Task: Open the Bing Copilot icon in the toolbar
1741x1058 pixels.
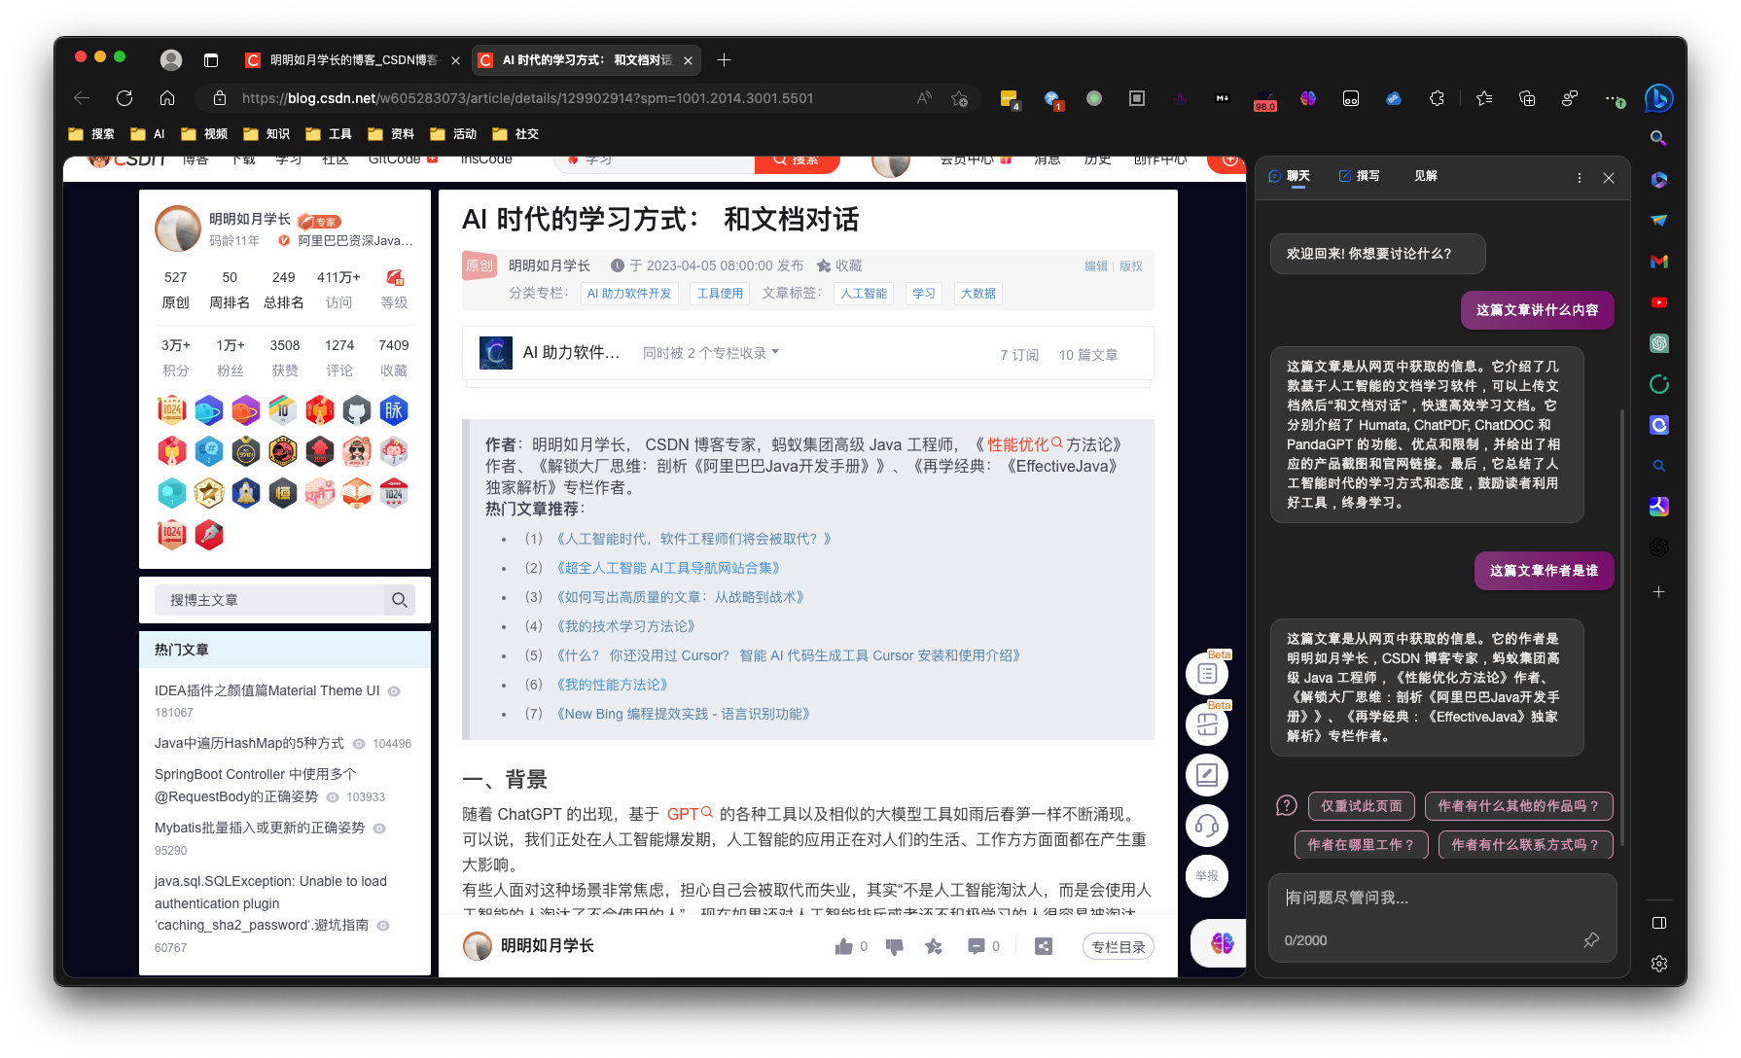Action: (1658, 98)
